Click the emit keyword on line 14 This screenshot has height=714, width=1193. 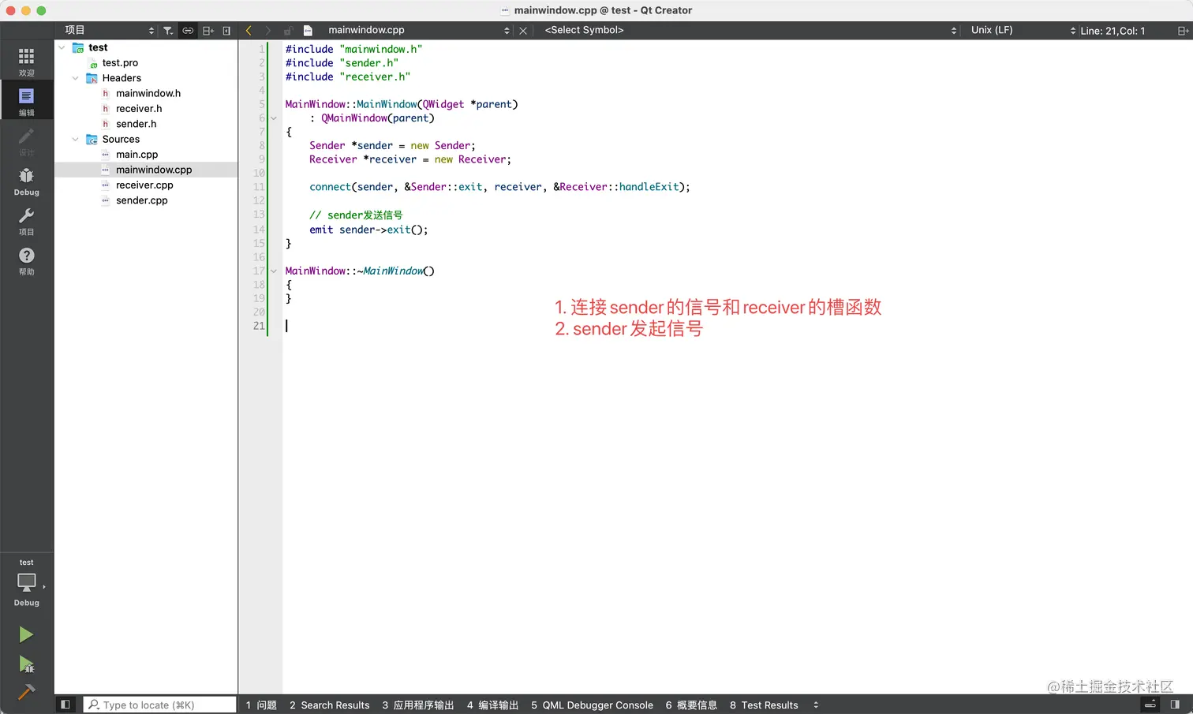point(321,230)
